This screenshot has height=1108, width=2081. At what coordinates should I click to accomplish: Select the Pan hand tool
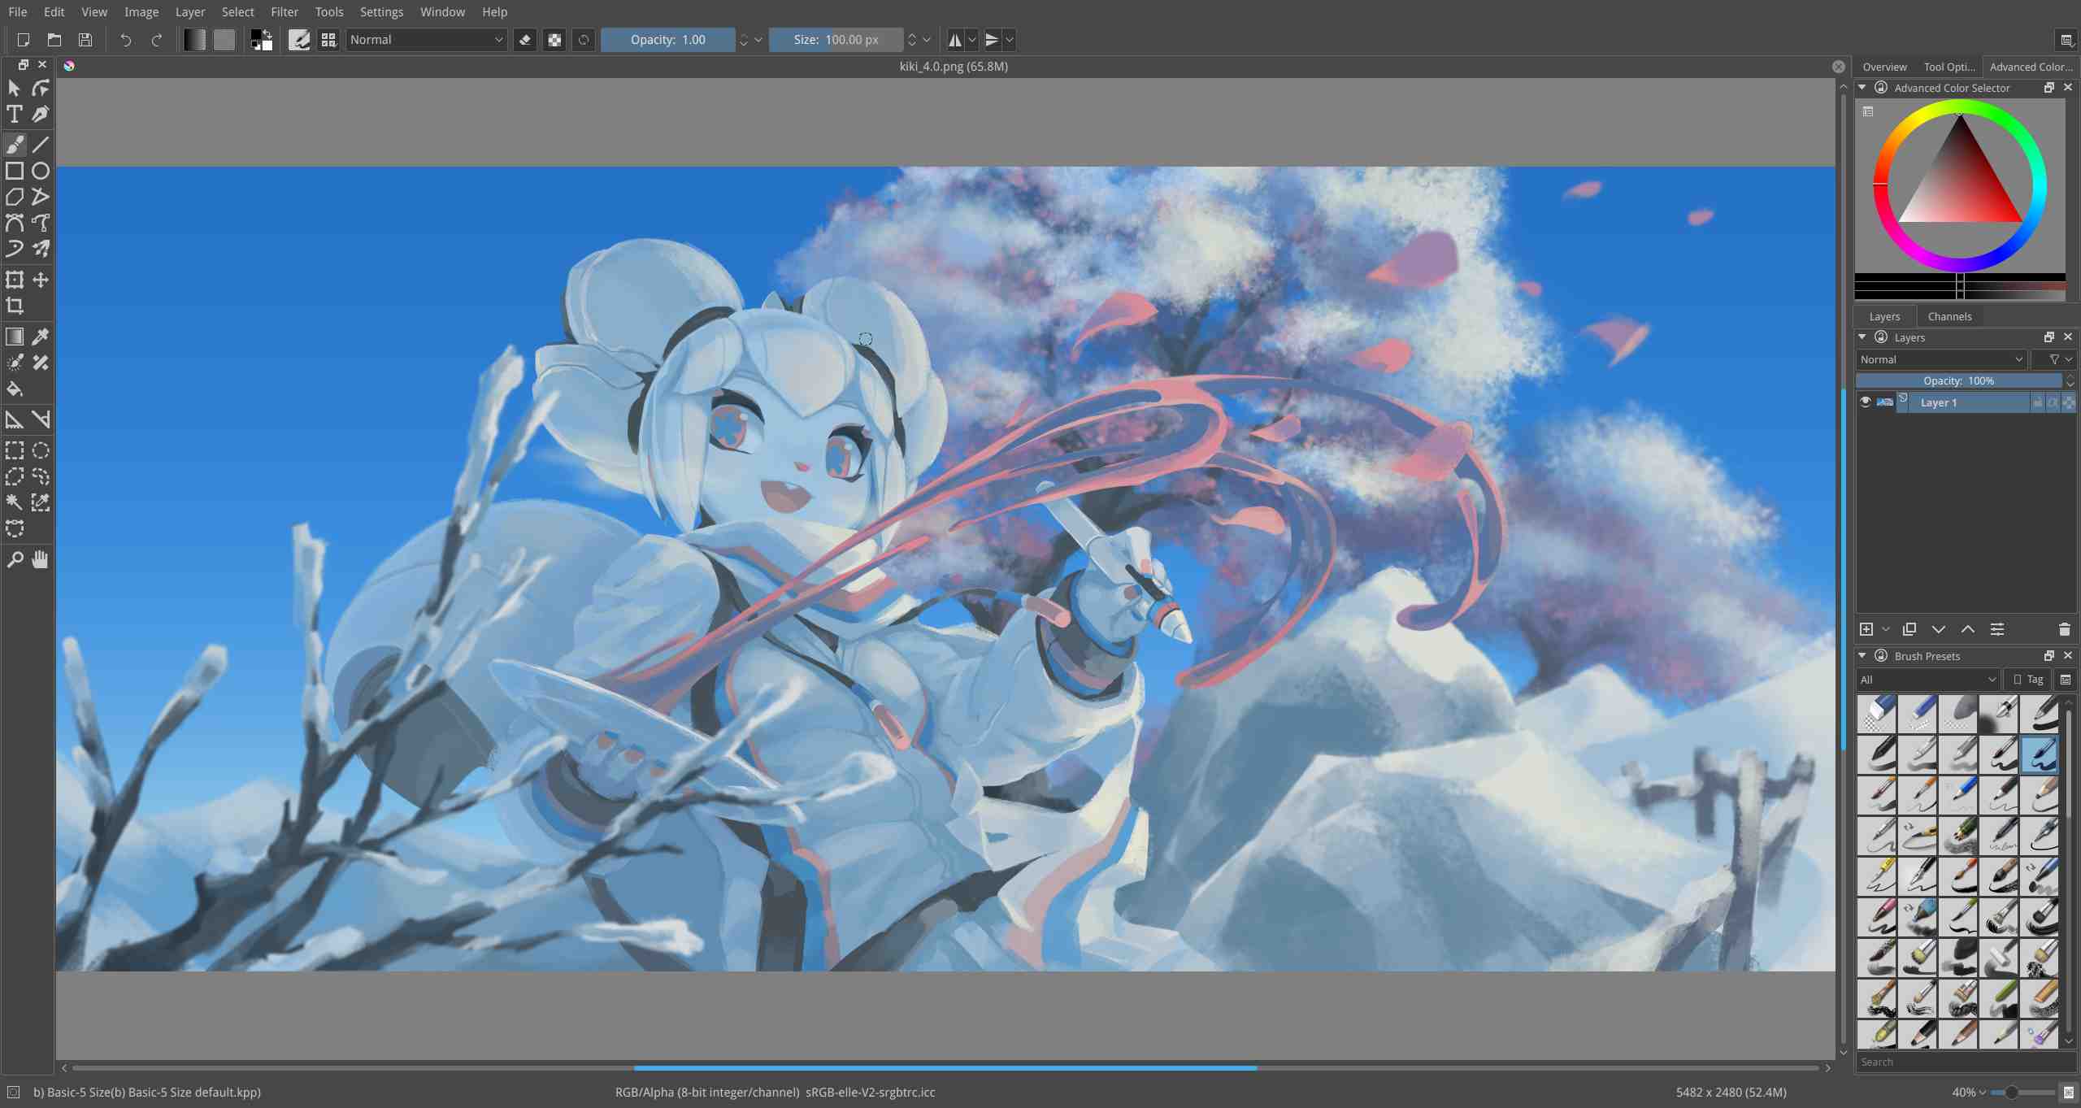[41, 559]
